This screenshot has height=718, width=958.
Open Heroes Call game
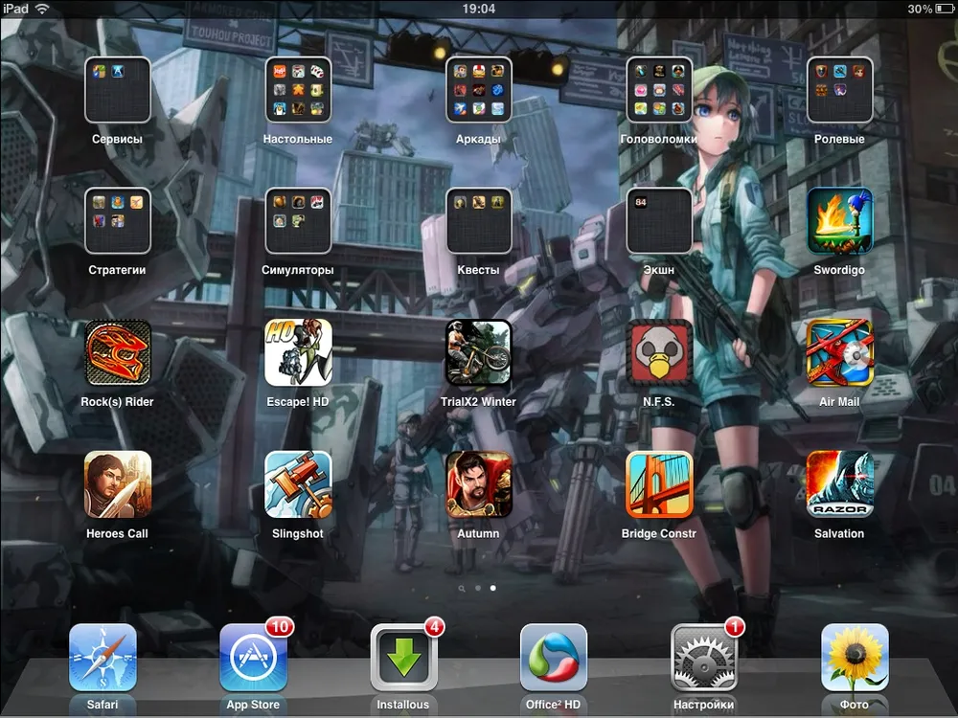tap(117, 484)
